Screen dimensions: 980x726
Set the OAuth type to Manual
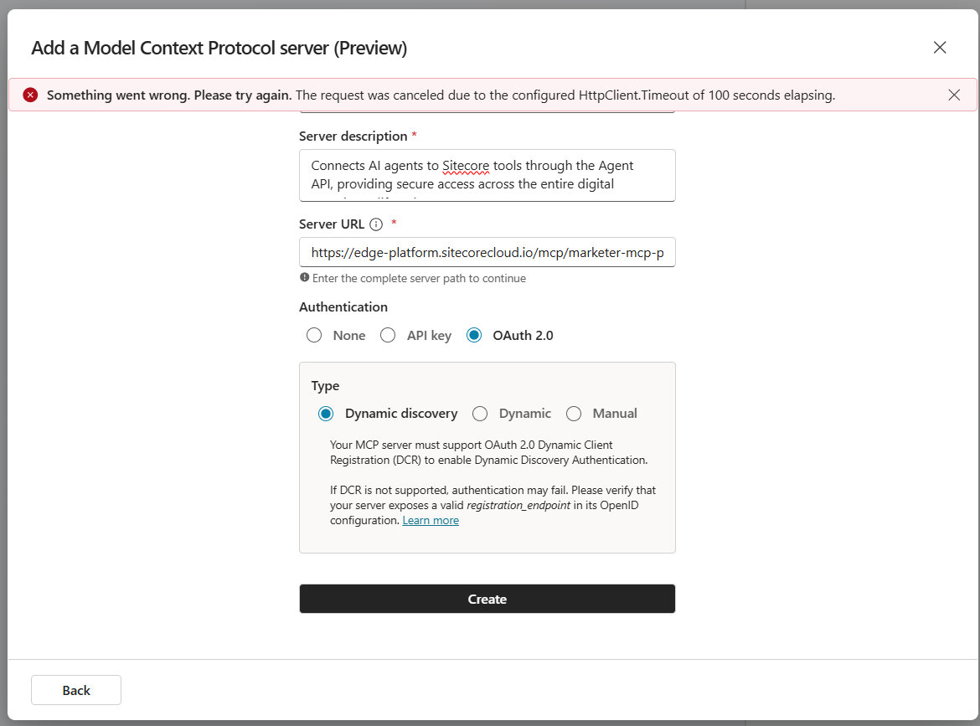(x=574, y=414)
